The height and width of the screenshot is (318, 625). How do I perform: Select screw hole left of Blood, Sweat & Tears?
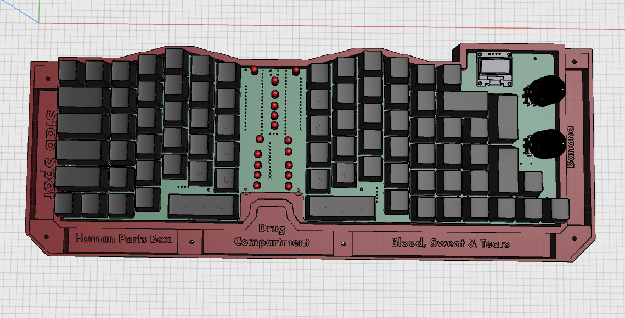click(343, 243)
